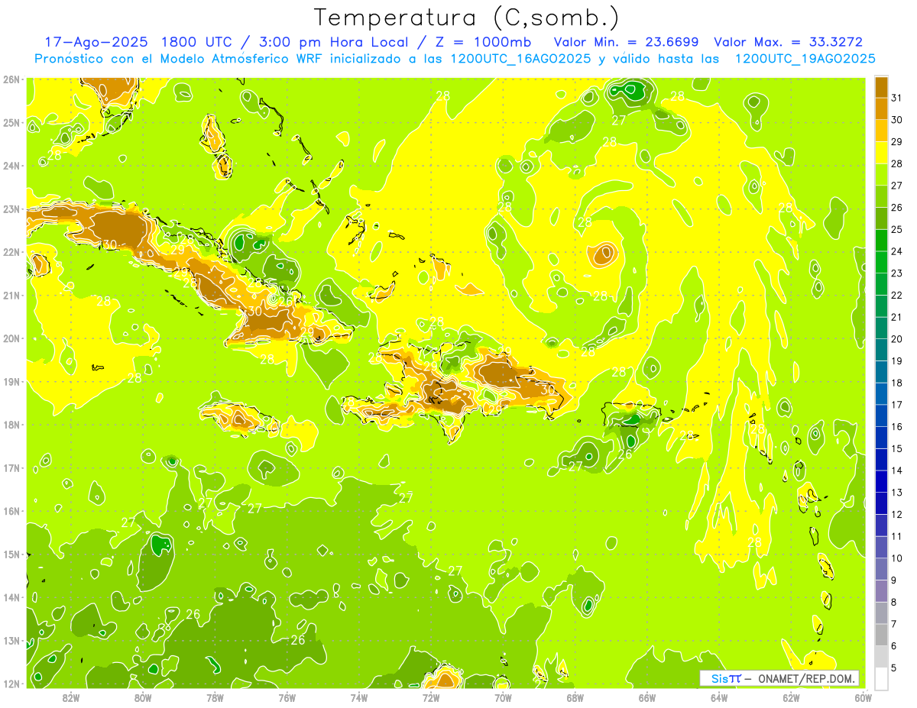This screenshot has height=708, width=917.
Task: Click the 72W longitude axis label
Action: [431, 698]
